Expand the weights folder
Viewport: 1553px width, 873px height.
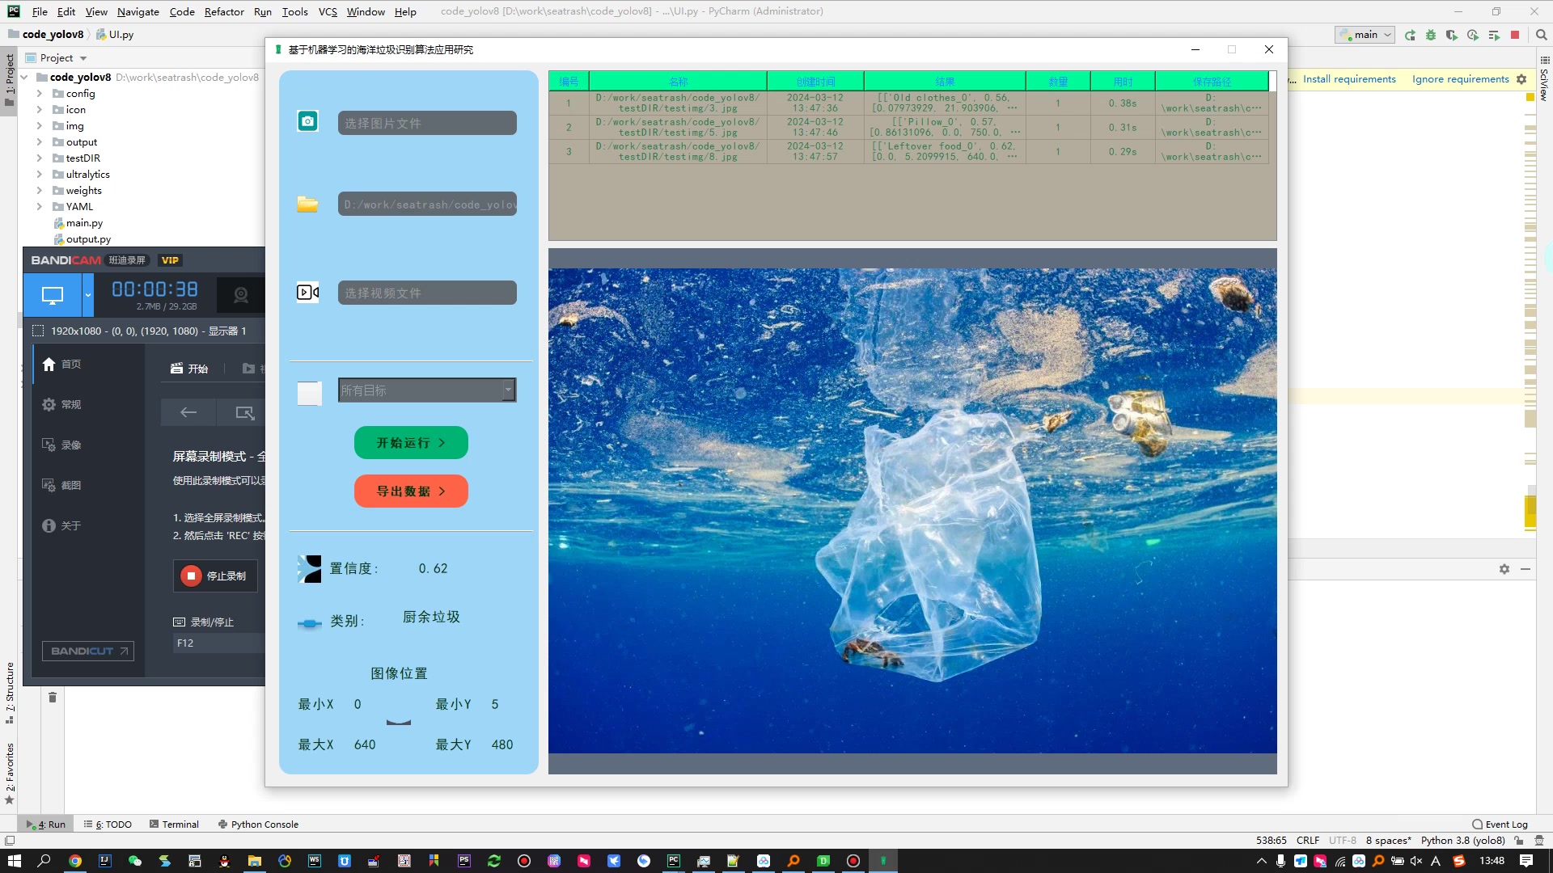tap(39, 191)
